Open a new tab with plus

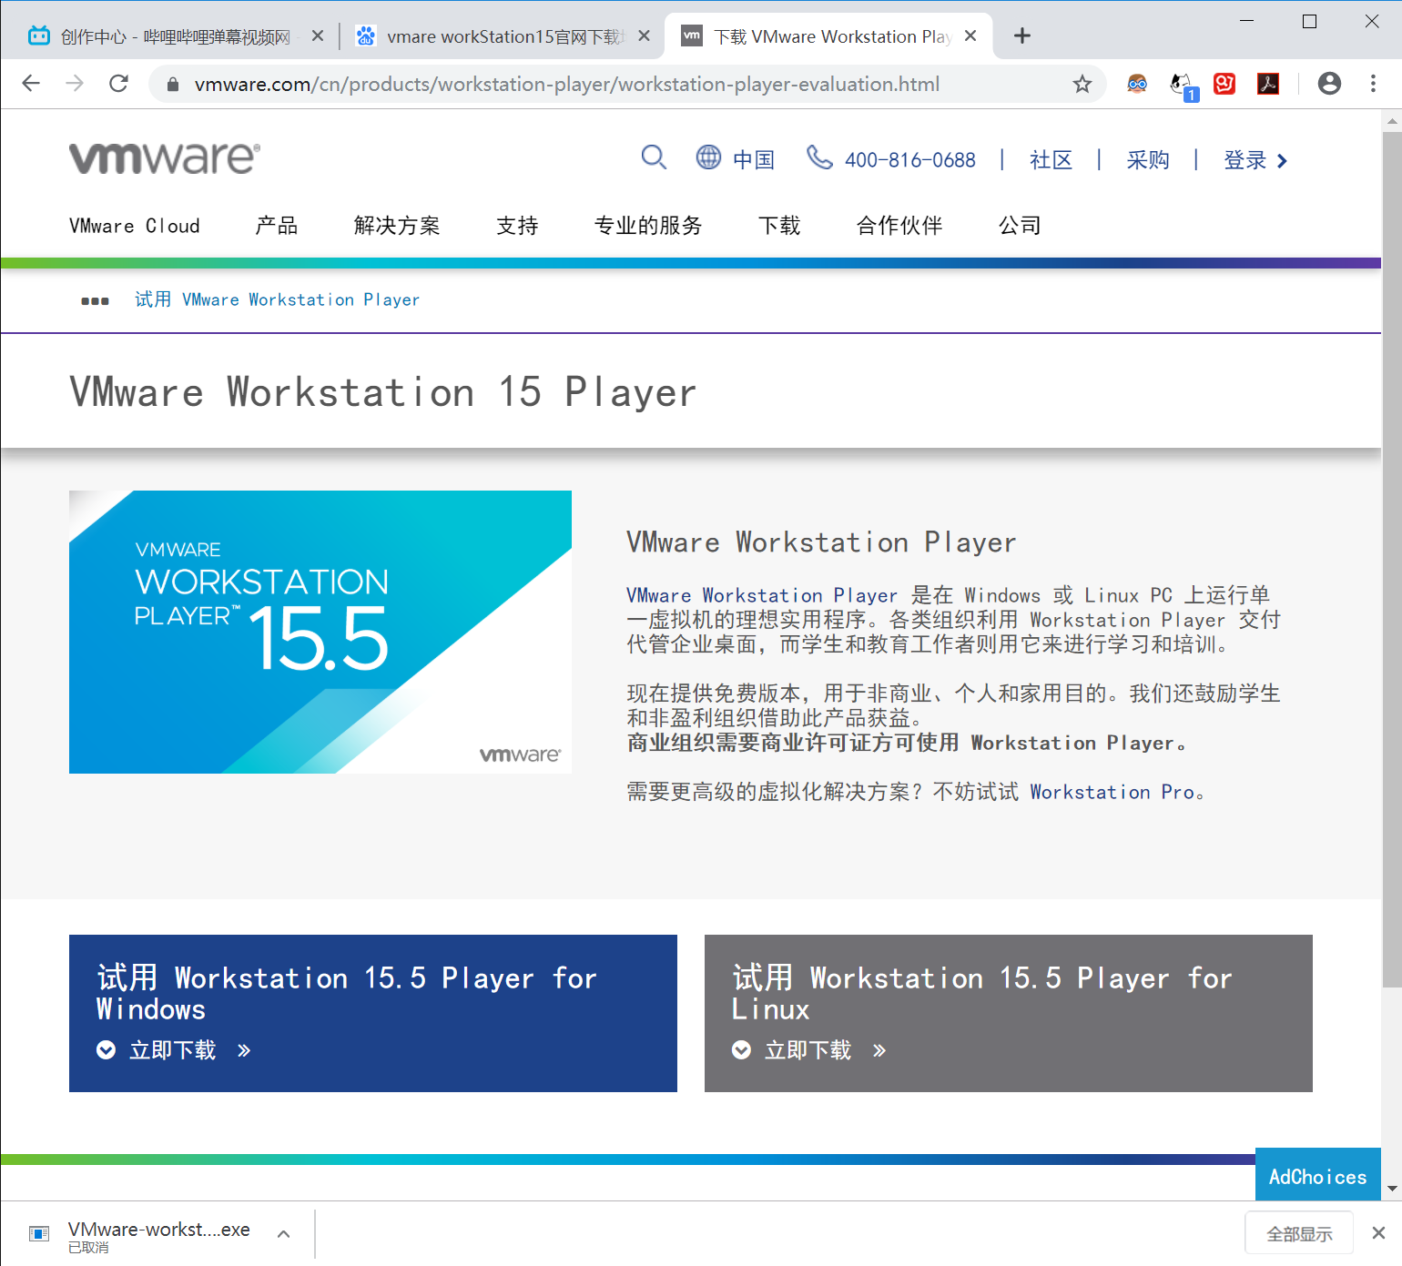(x=1022, y=35)
